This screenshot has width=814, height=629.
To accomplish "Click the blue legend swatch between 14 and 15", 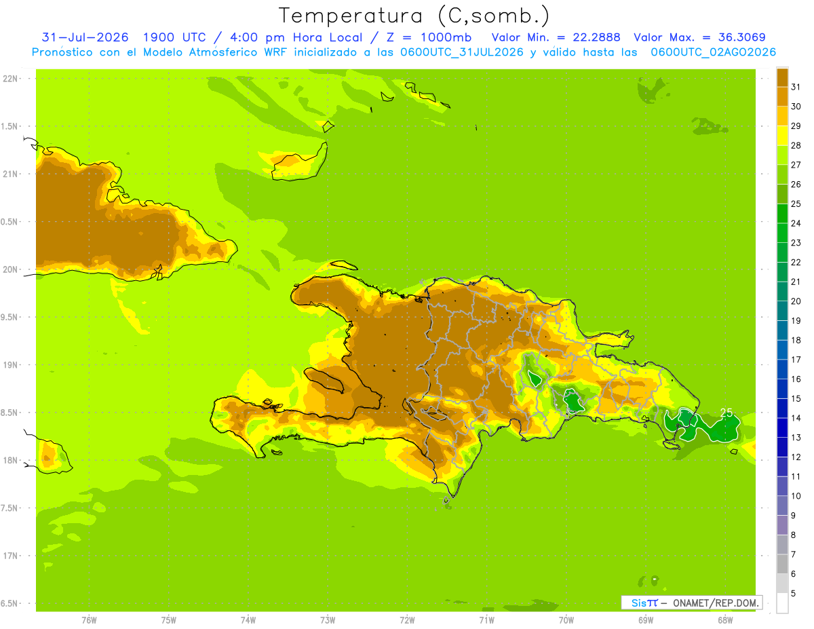I will point(782,408).
